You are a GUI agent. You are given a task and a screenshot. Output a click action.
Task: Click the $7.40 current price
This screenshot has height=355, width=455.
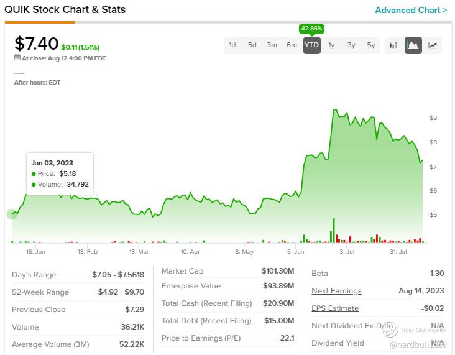(x=37, y=44)
